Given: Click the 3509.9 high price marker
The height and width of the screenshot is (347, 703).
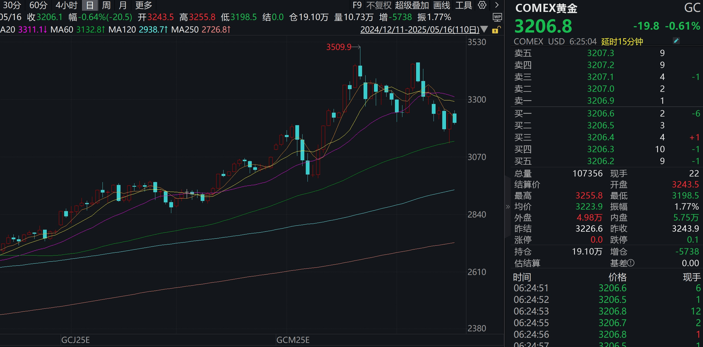Looking at the screenshot, I should 339,47.
